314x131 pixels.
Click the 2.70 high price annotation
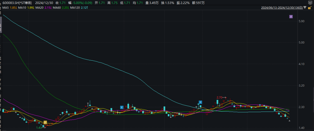220,97
